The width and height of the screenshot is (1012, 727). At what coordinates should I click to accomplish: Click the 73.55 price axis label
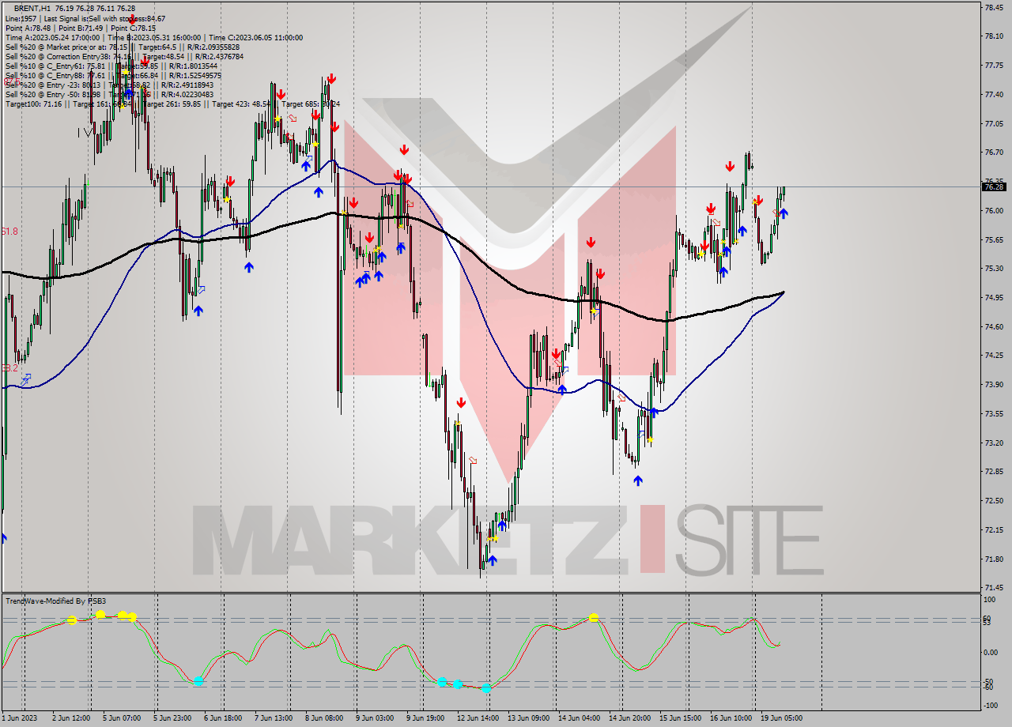(994, 414)
